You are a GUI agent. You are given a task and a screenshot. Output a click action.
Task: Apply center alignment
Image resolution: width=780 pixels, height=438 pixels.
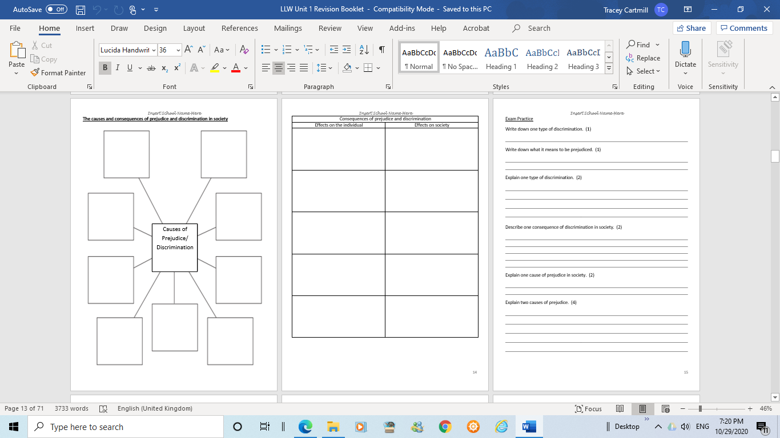[x=278, y=68]
